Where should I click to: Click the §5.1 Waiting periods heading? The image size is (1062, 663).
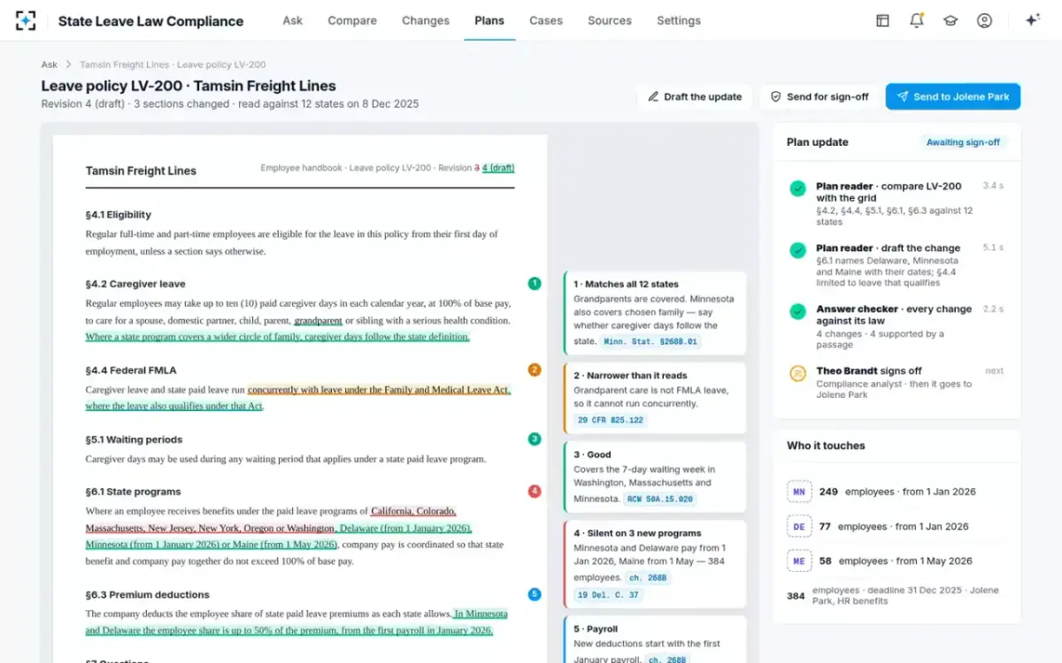click(134, 438)
